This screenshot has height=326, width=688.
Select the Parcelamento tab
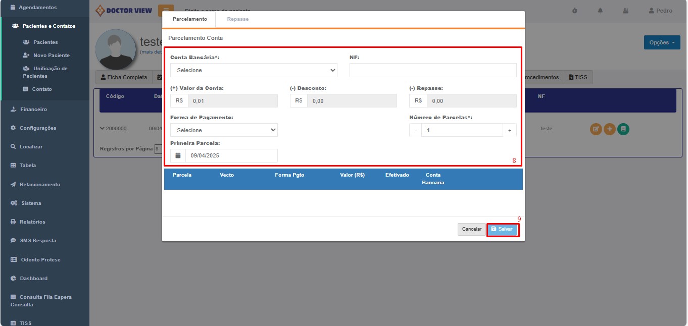(189, 19)
